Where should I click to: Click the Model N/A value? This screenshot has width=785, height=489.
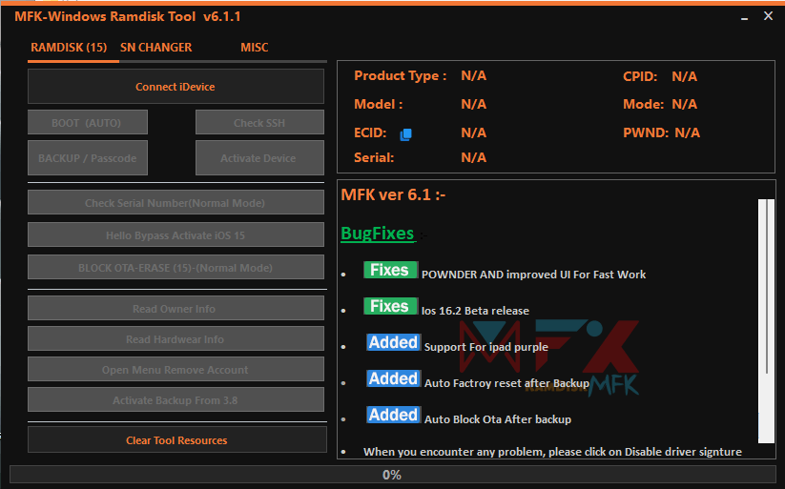(x=473, y=104)
